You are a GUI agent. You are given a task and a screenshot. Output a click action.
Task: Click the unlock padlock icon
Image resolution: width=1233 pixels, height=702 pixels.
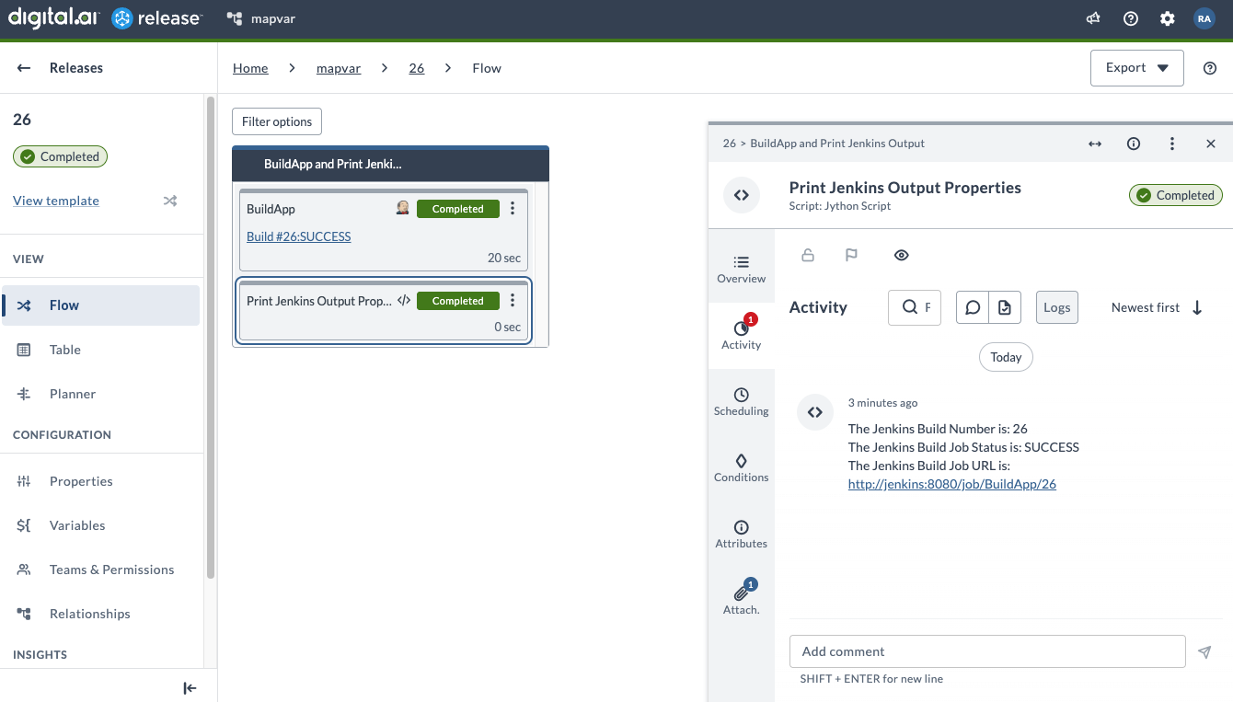(x=808, y=255)
